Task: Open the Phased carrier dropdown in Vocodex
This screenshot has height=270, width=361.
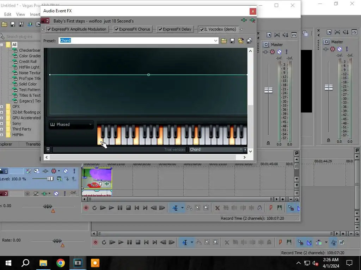Action: coord(71,124)
